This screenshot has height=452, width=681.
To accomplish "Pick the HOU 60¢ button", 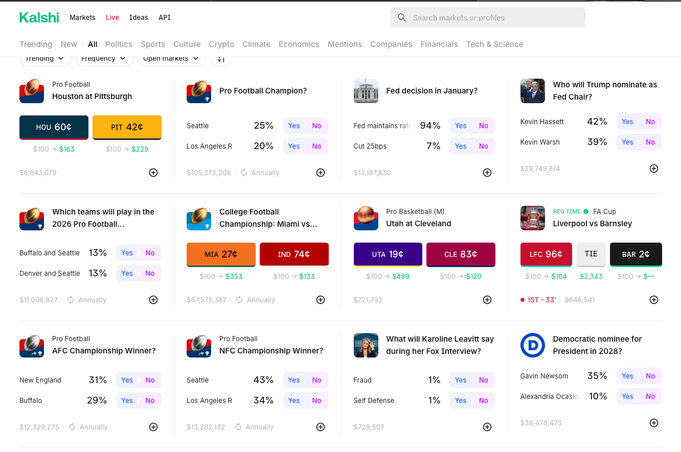I will [54, 127].
